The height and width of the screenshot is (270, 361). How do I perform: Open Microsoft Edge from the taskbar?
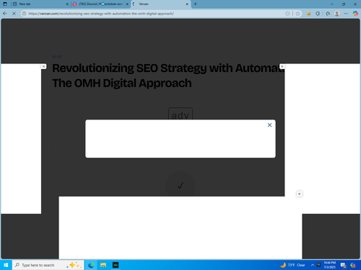click(x=91, y=265)
